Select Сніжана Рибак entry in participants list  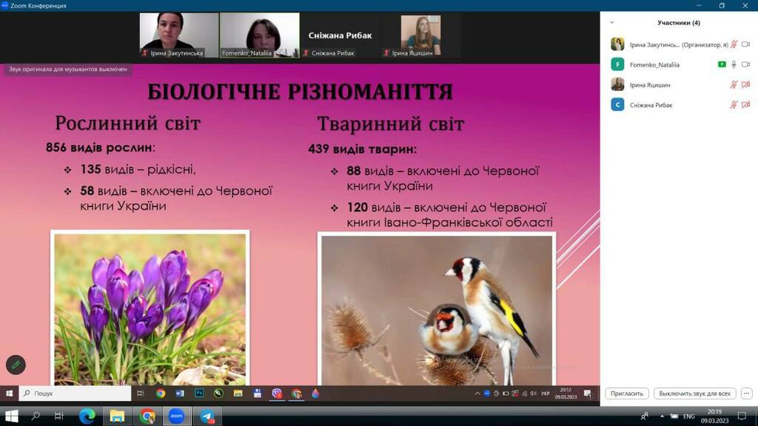[x=651, y=105]
